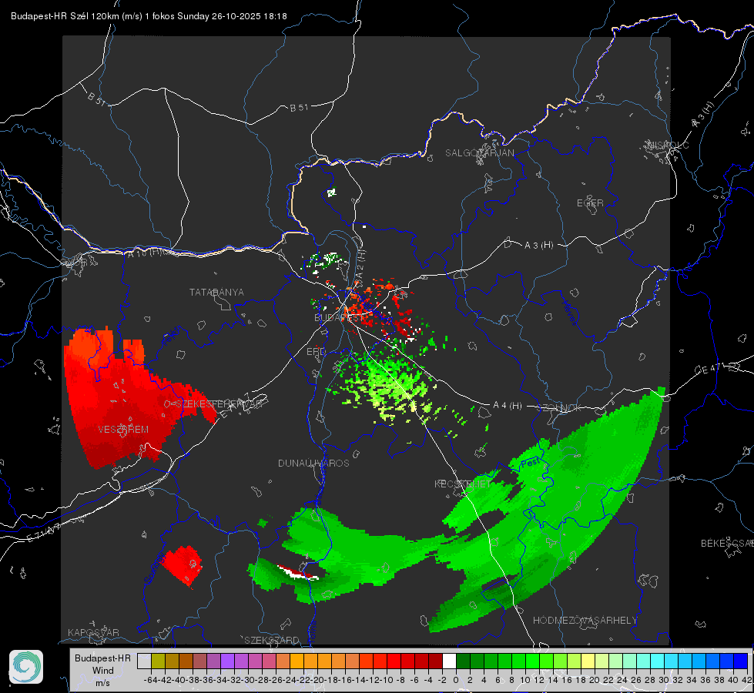Image resolution: width=754 pixels, height=693 pixels.
Task: Click the white zero-value swatch in the legend
Action: [449, 661]
